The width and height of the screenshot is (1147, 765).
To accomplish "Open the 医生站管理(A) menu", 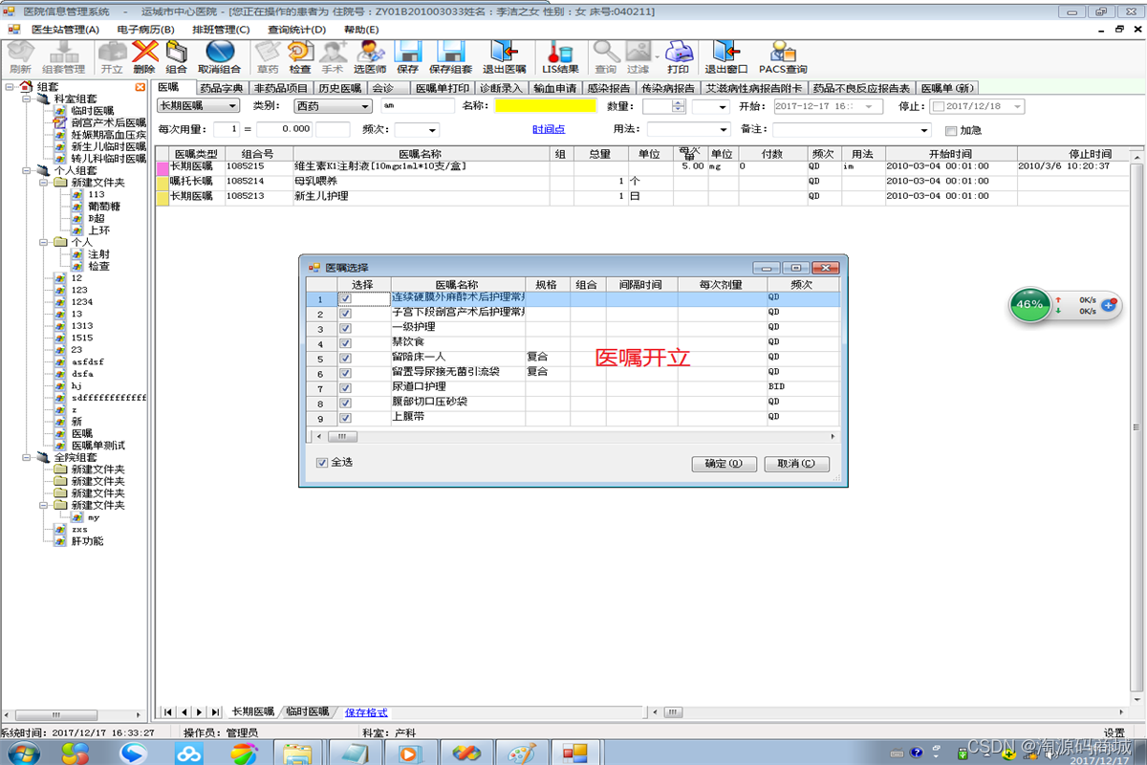I will tap(65, 30).
